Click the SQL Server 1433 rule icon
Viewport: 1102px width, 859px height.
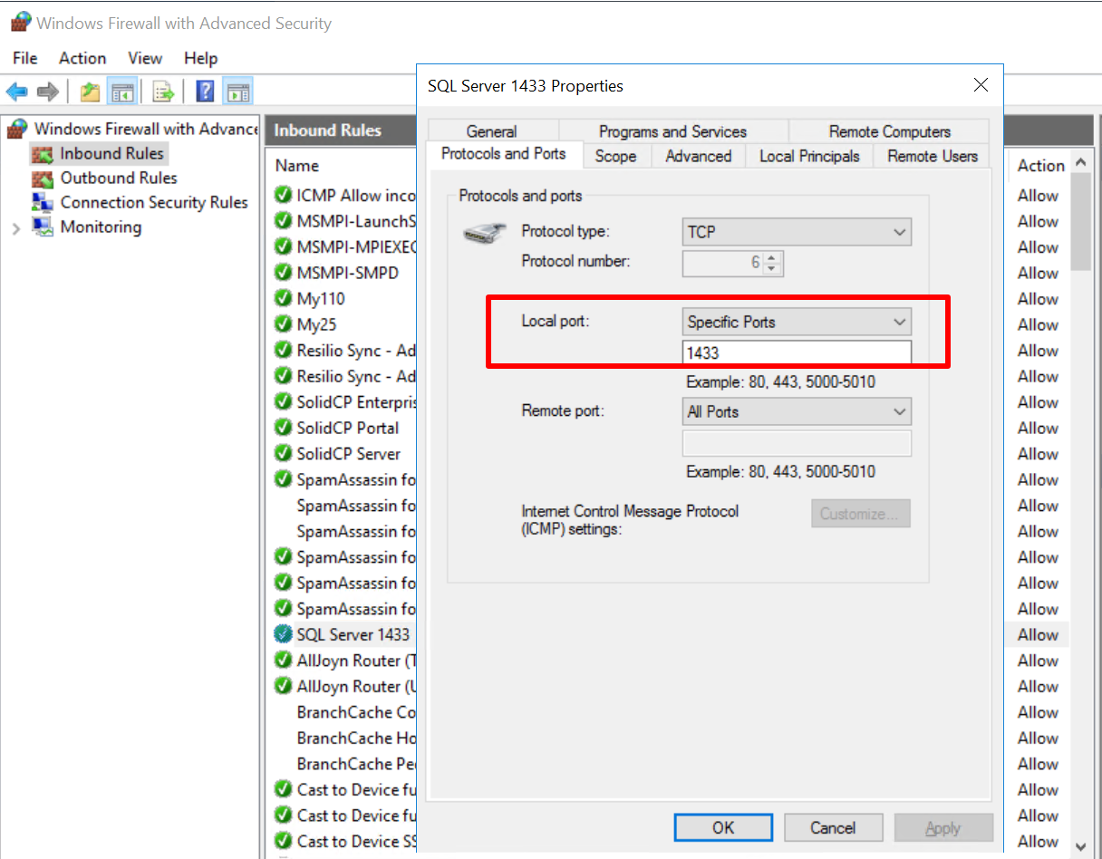point(283,635)
